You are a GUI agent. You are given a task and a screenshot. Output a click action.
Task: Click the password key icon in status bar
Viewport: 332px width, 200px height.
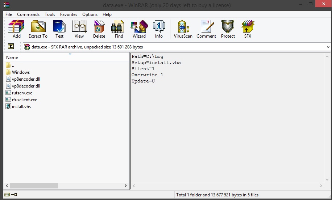coord(14,195)
